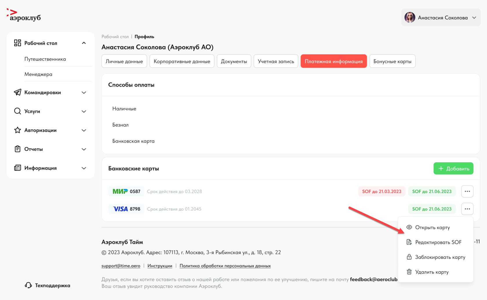Click the paper plane Командировки icon

pyautogui.click(x=17, y=92)
